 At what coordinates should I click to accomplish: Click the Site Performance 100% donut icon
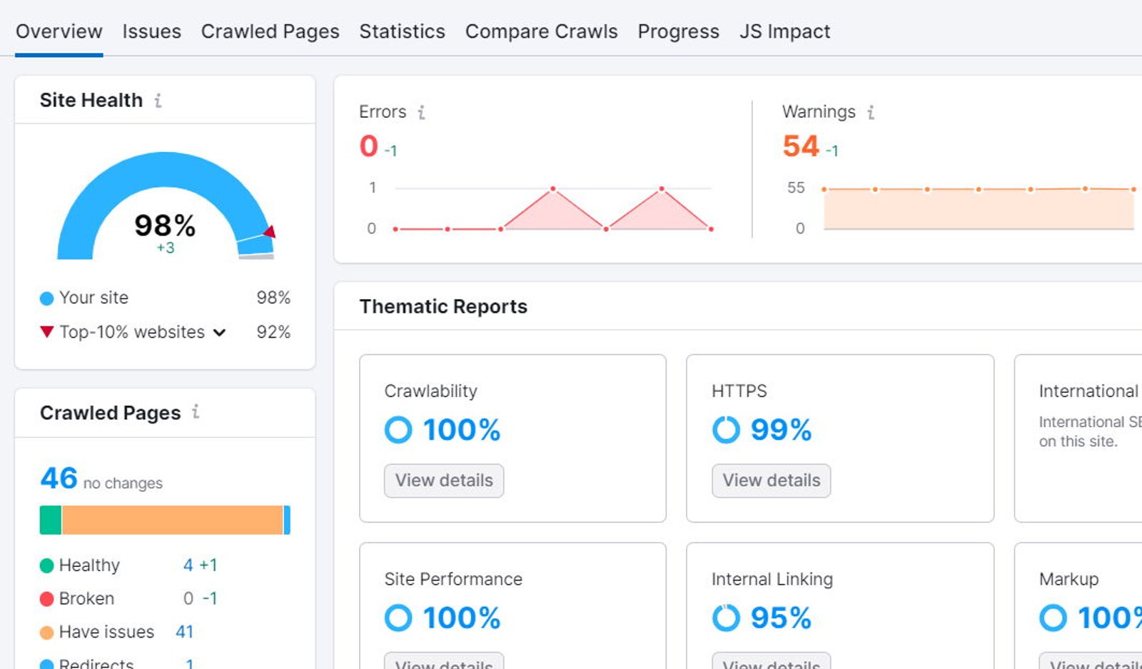[x=398, y=618]
